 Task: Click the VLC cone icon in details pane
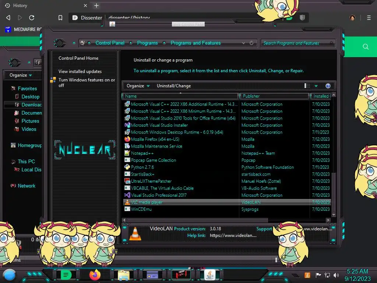pos(135,234)
